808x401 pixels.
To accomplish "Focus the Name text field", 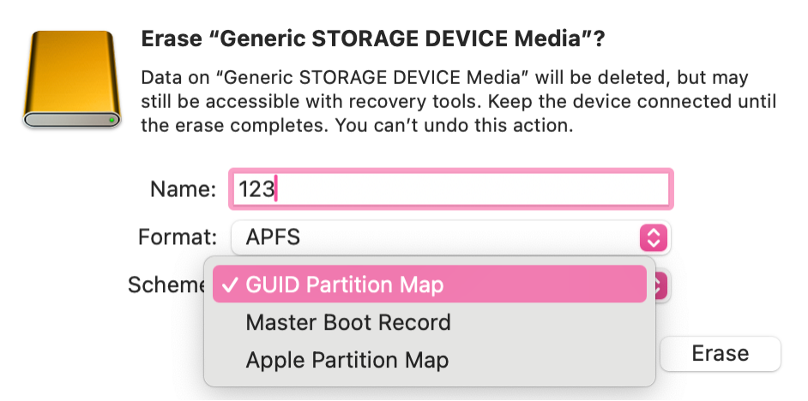I will point(450,189).
